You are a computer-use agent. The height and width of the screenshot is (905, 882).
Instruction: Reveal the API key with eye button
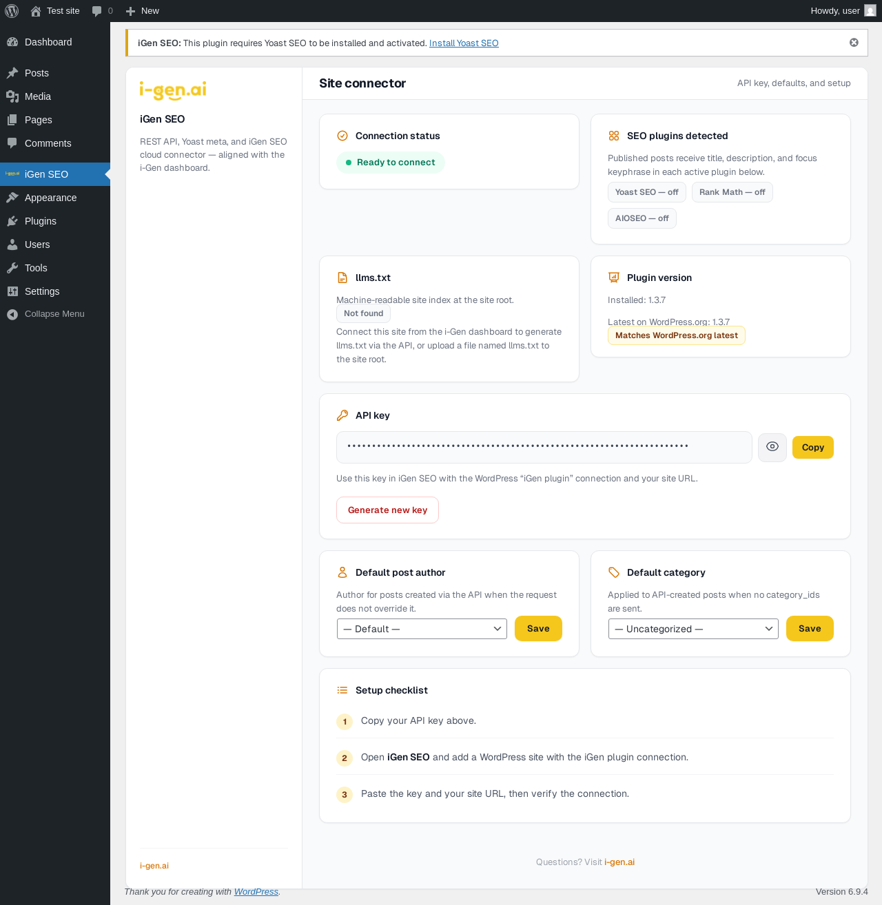click(x=772, y=448)
